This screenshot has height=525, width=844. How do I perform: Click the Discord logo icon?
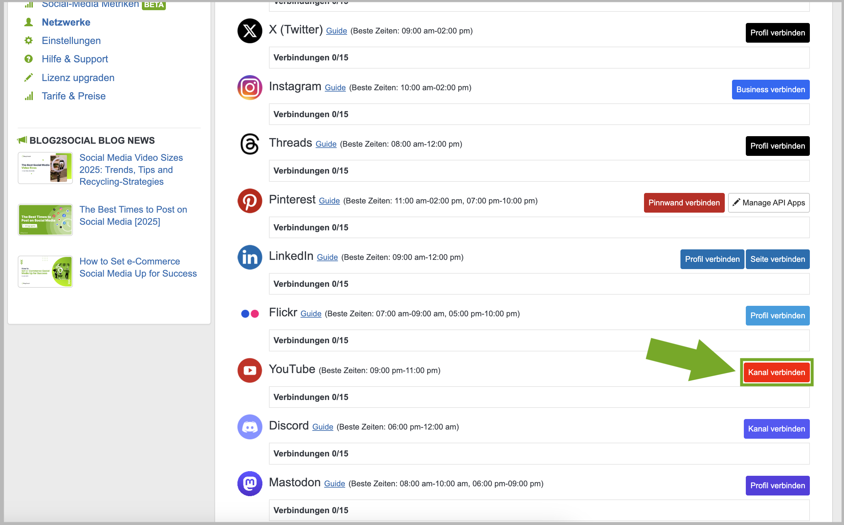(x=250, y=427)
